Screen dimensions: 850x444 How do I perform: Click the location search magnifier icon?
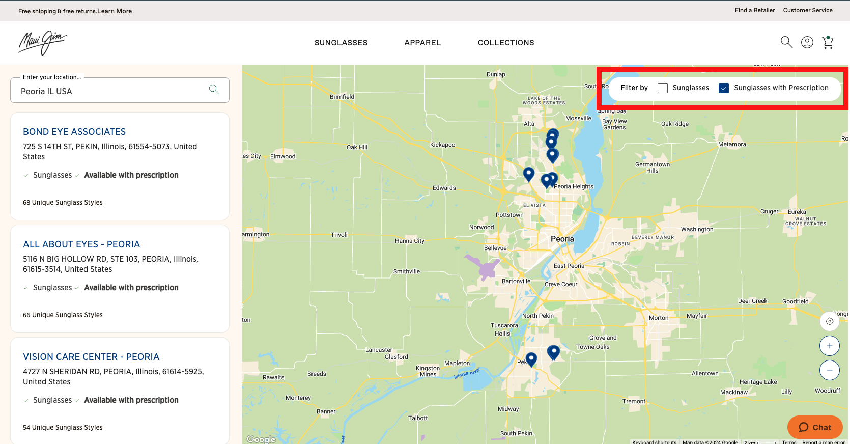(214, 90)
